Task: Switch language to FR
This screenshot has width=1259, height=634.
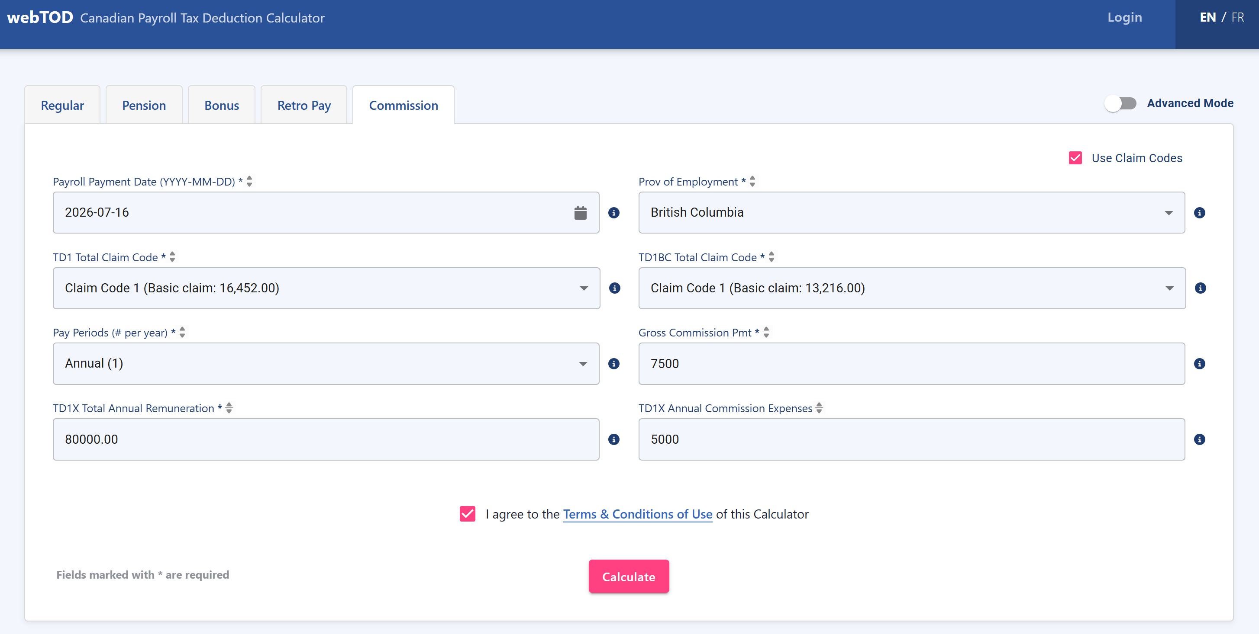Action: 1237,18
